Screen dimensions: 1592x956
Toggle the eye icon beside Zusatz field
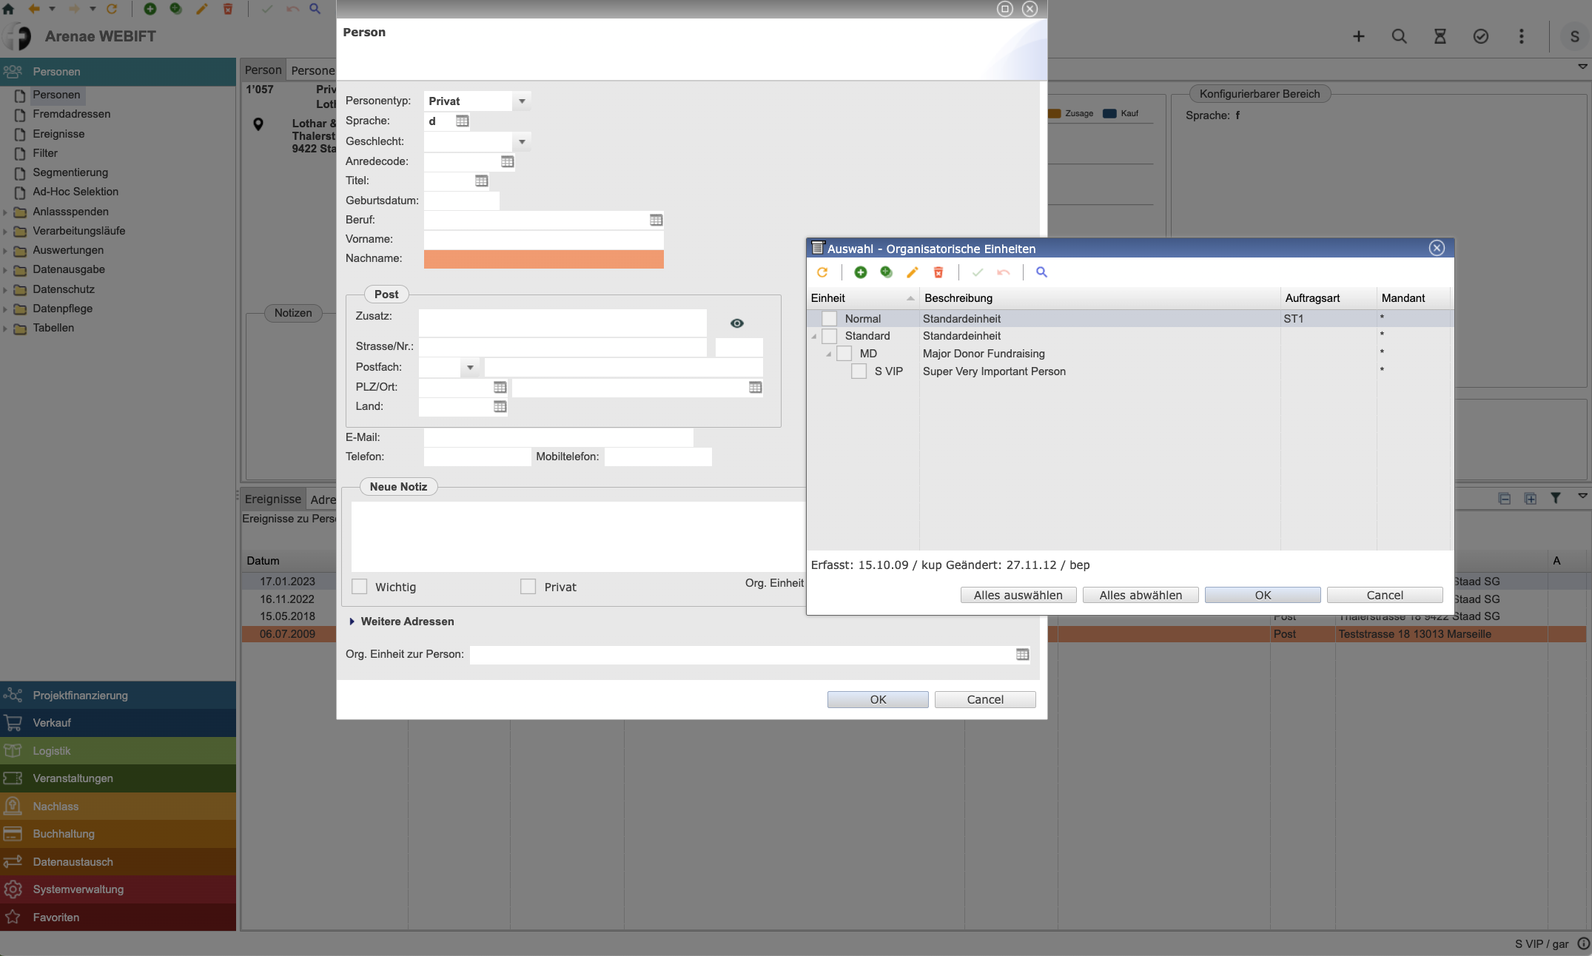click(x=736, y=323)
